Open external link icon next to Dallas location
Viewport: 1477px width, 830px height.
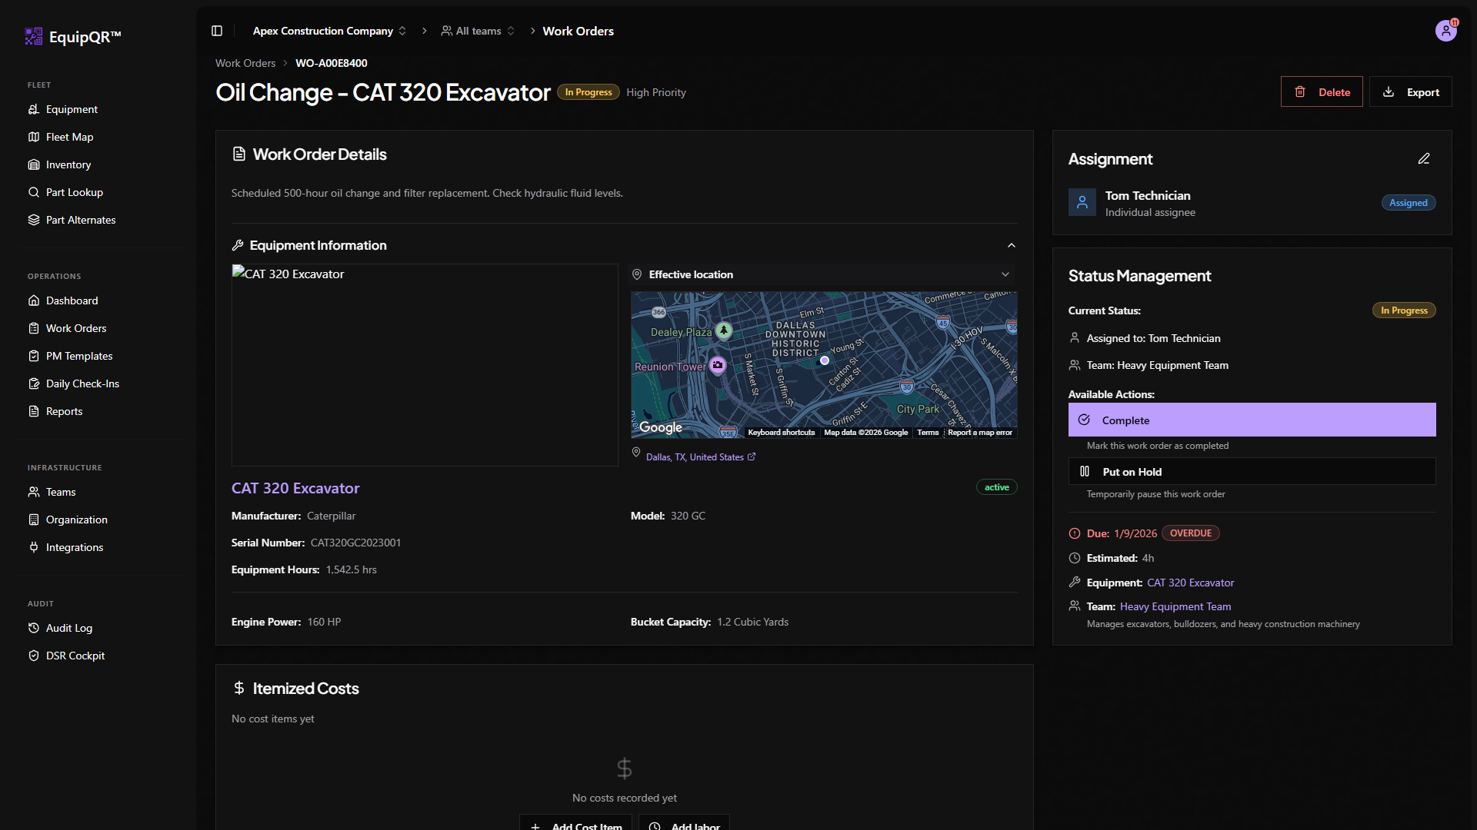[x=752, y=456]
